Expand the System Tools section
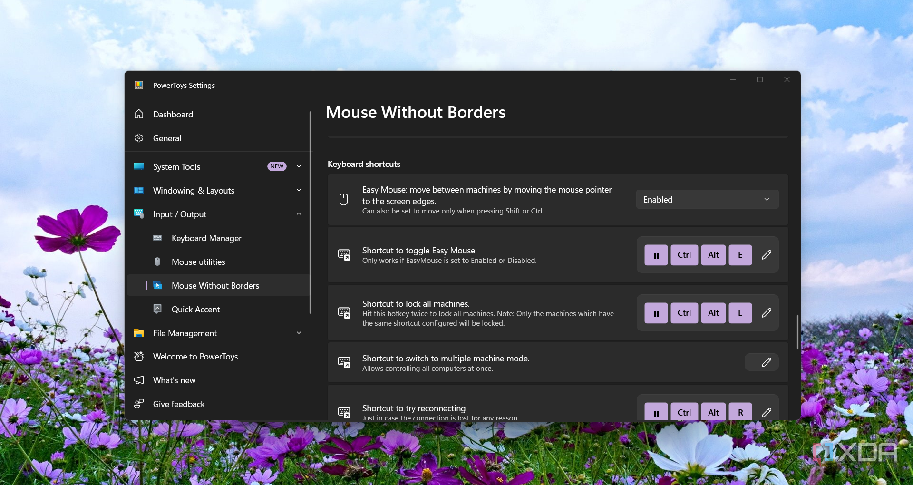913x485 pixels. click(218, 166)
